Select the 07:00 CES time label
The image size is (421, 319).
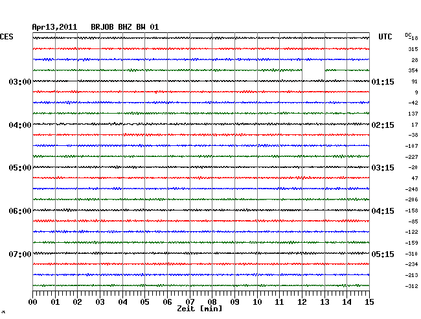20,254
